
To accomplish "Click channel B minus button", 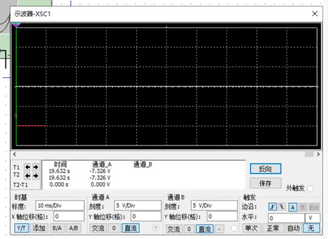I will 219,229.
